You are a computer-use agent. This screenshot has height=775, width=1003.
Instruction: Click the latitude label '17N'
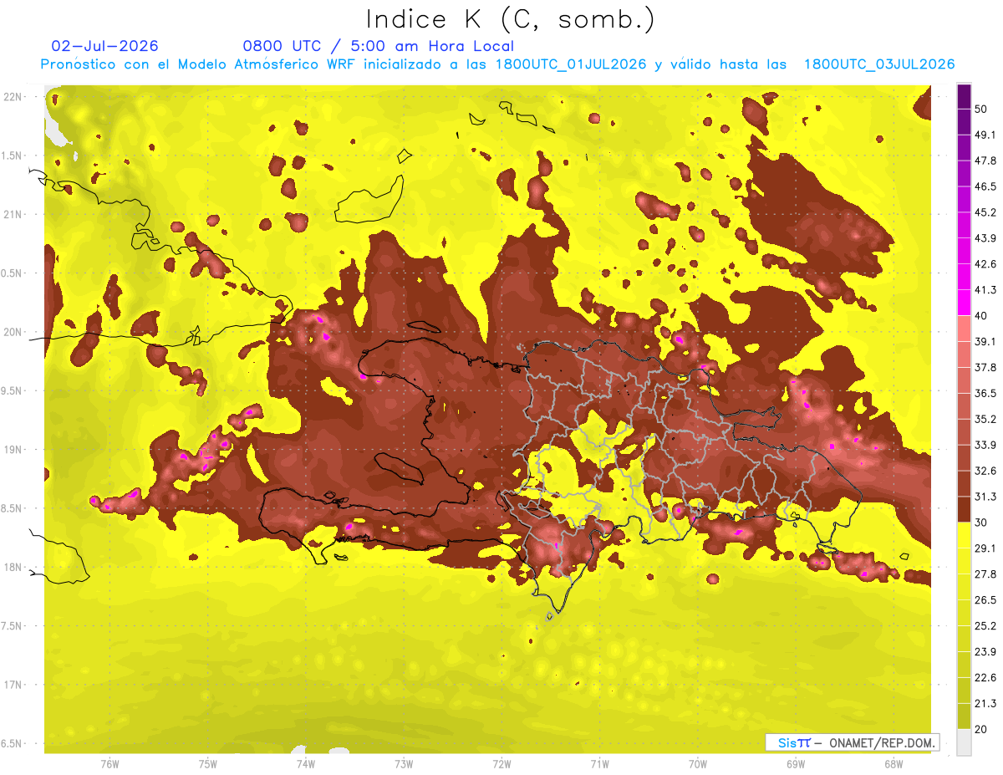pyautogui.click(x=13, y=685)
